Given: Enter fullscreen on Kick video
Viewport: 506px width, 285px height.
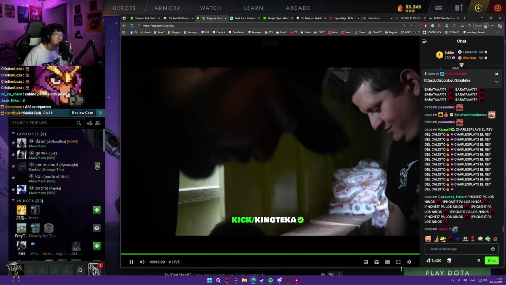Looking at the screenshot, I should [x=398, y=262].
